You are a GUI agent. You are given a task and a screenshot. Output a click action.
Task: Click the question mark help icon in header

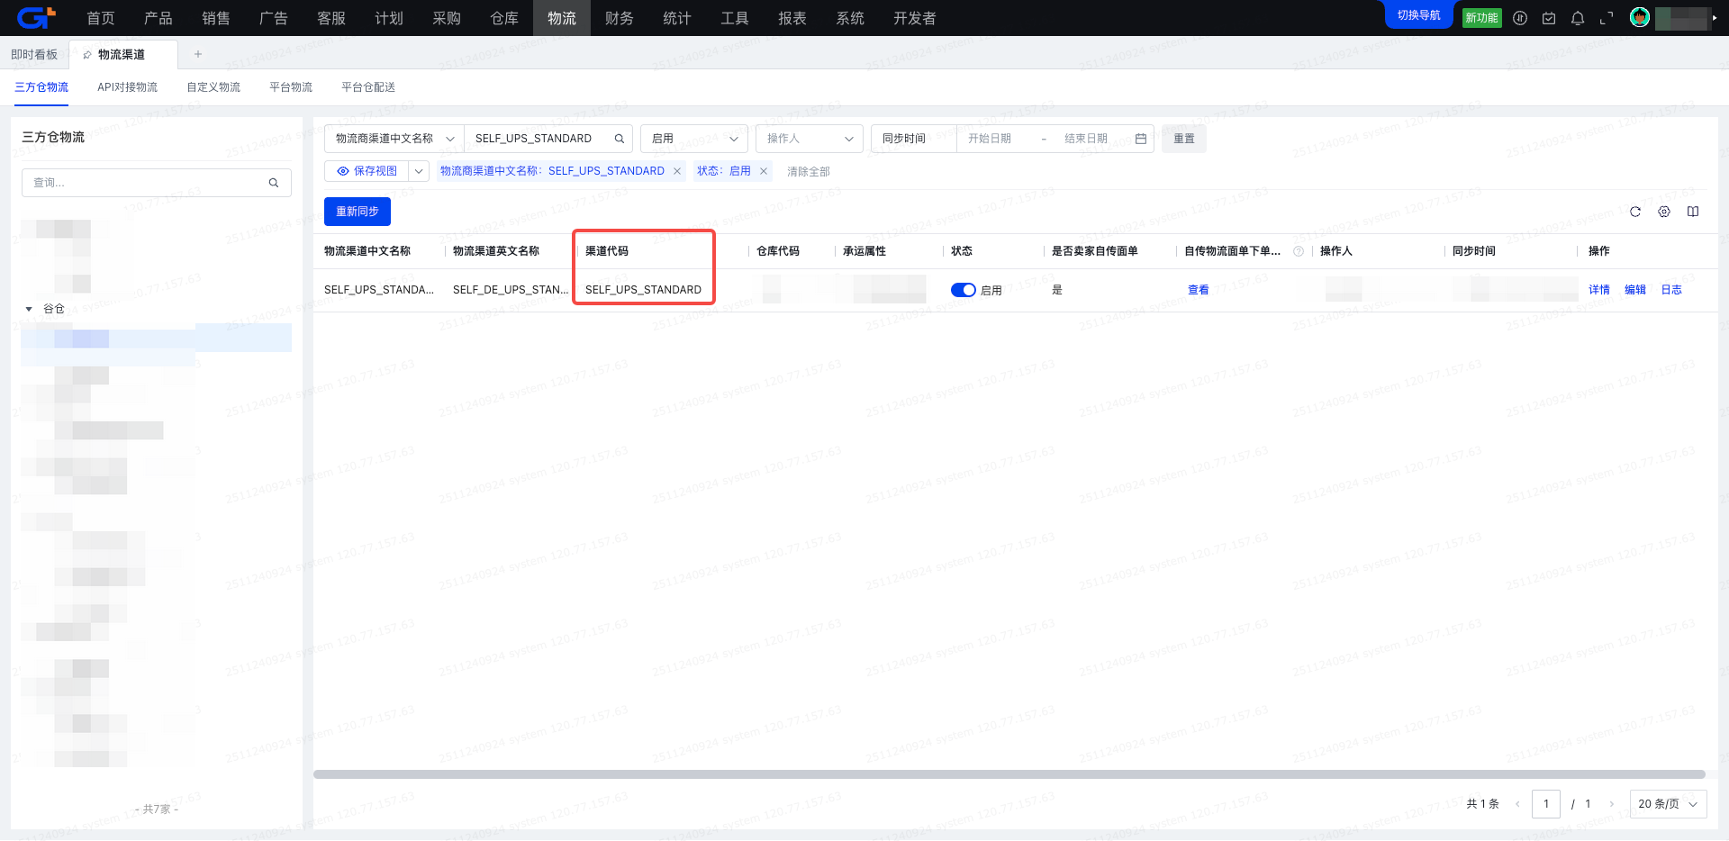pyautogui.click(x=1299, y=251)
